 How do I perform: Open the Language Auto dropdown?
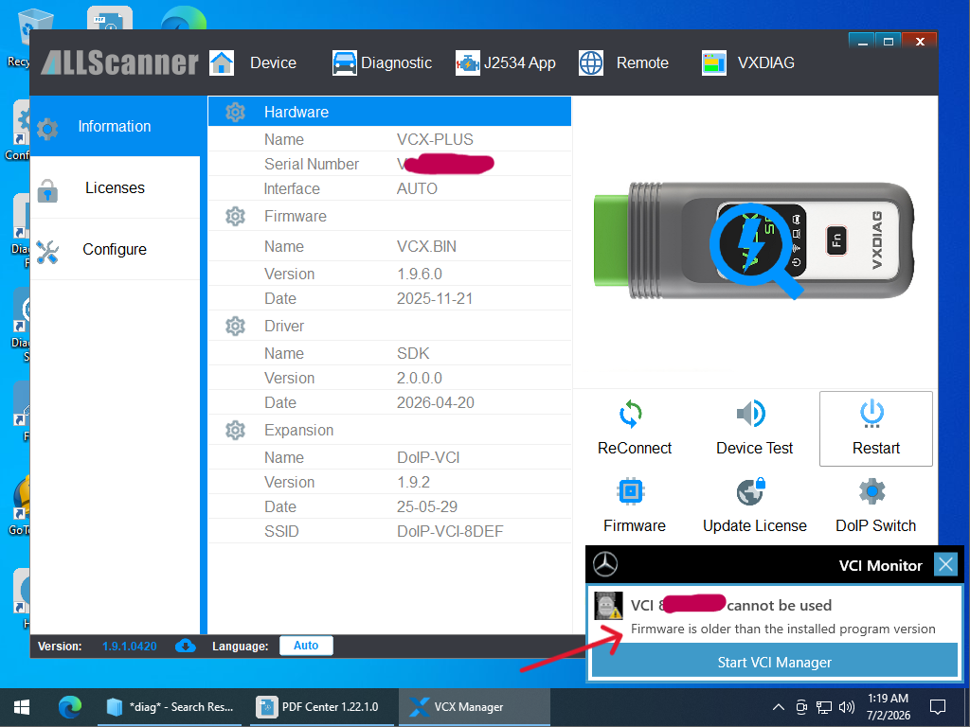tap(306, 646)
